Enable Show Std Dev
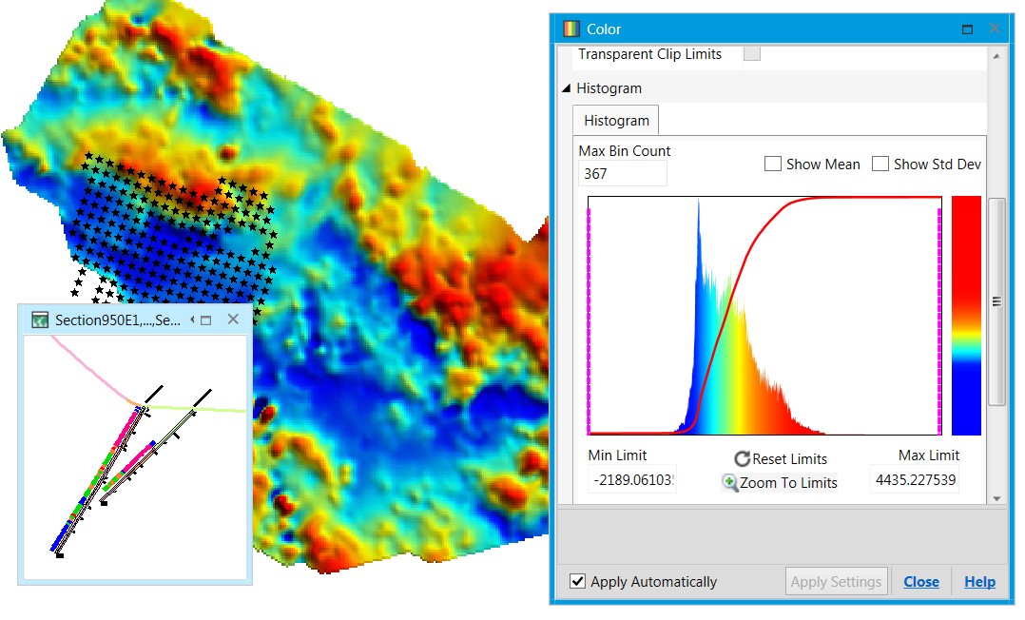 click(880, 163)
